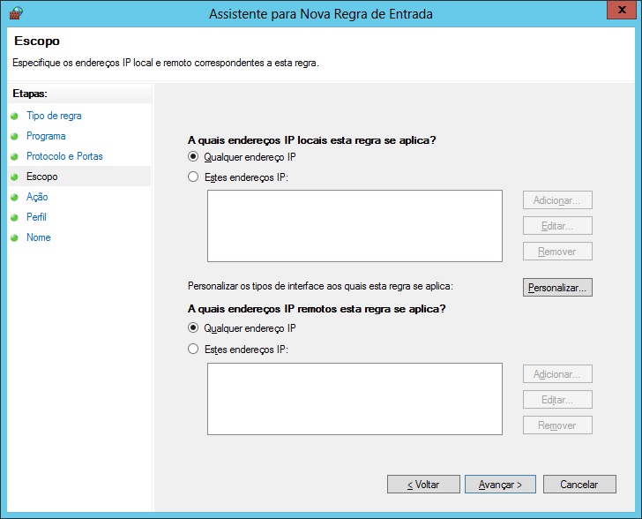This screenshot has height=519, width=642.
Task: Go to the Programa step
Action: [x=46, y=136]
